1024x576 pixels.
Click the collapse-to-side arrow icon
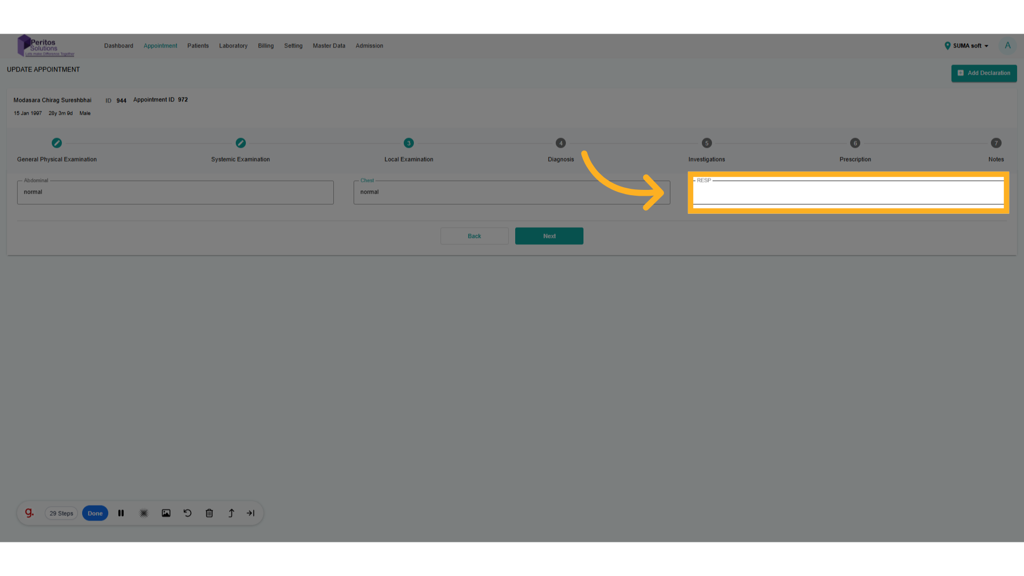(x=251, y=513)
